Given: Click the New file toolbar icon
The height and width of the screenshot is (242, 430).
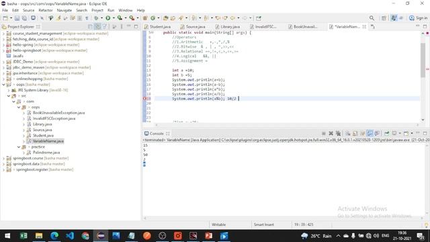Looking at the screenshot, I should coord(5,18).
